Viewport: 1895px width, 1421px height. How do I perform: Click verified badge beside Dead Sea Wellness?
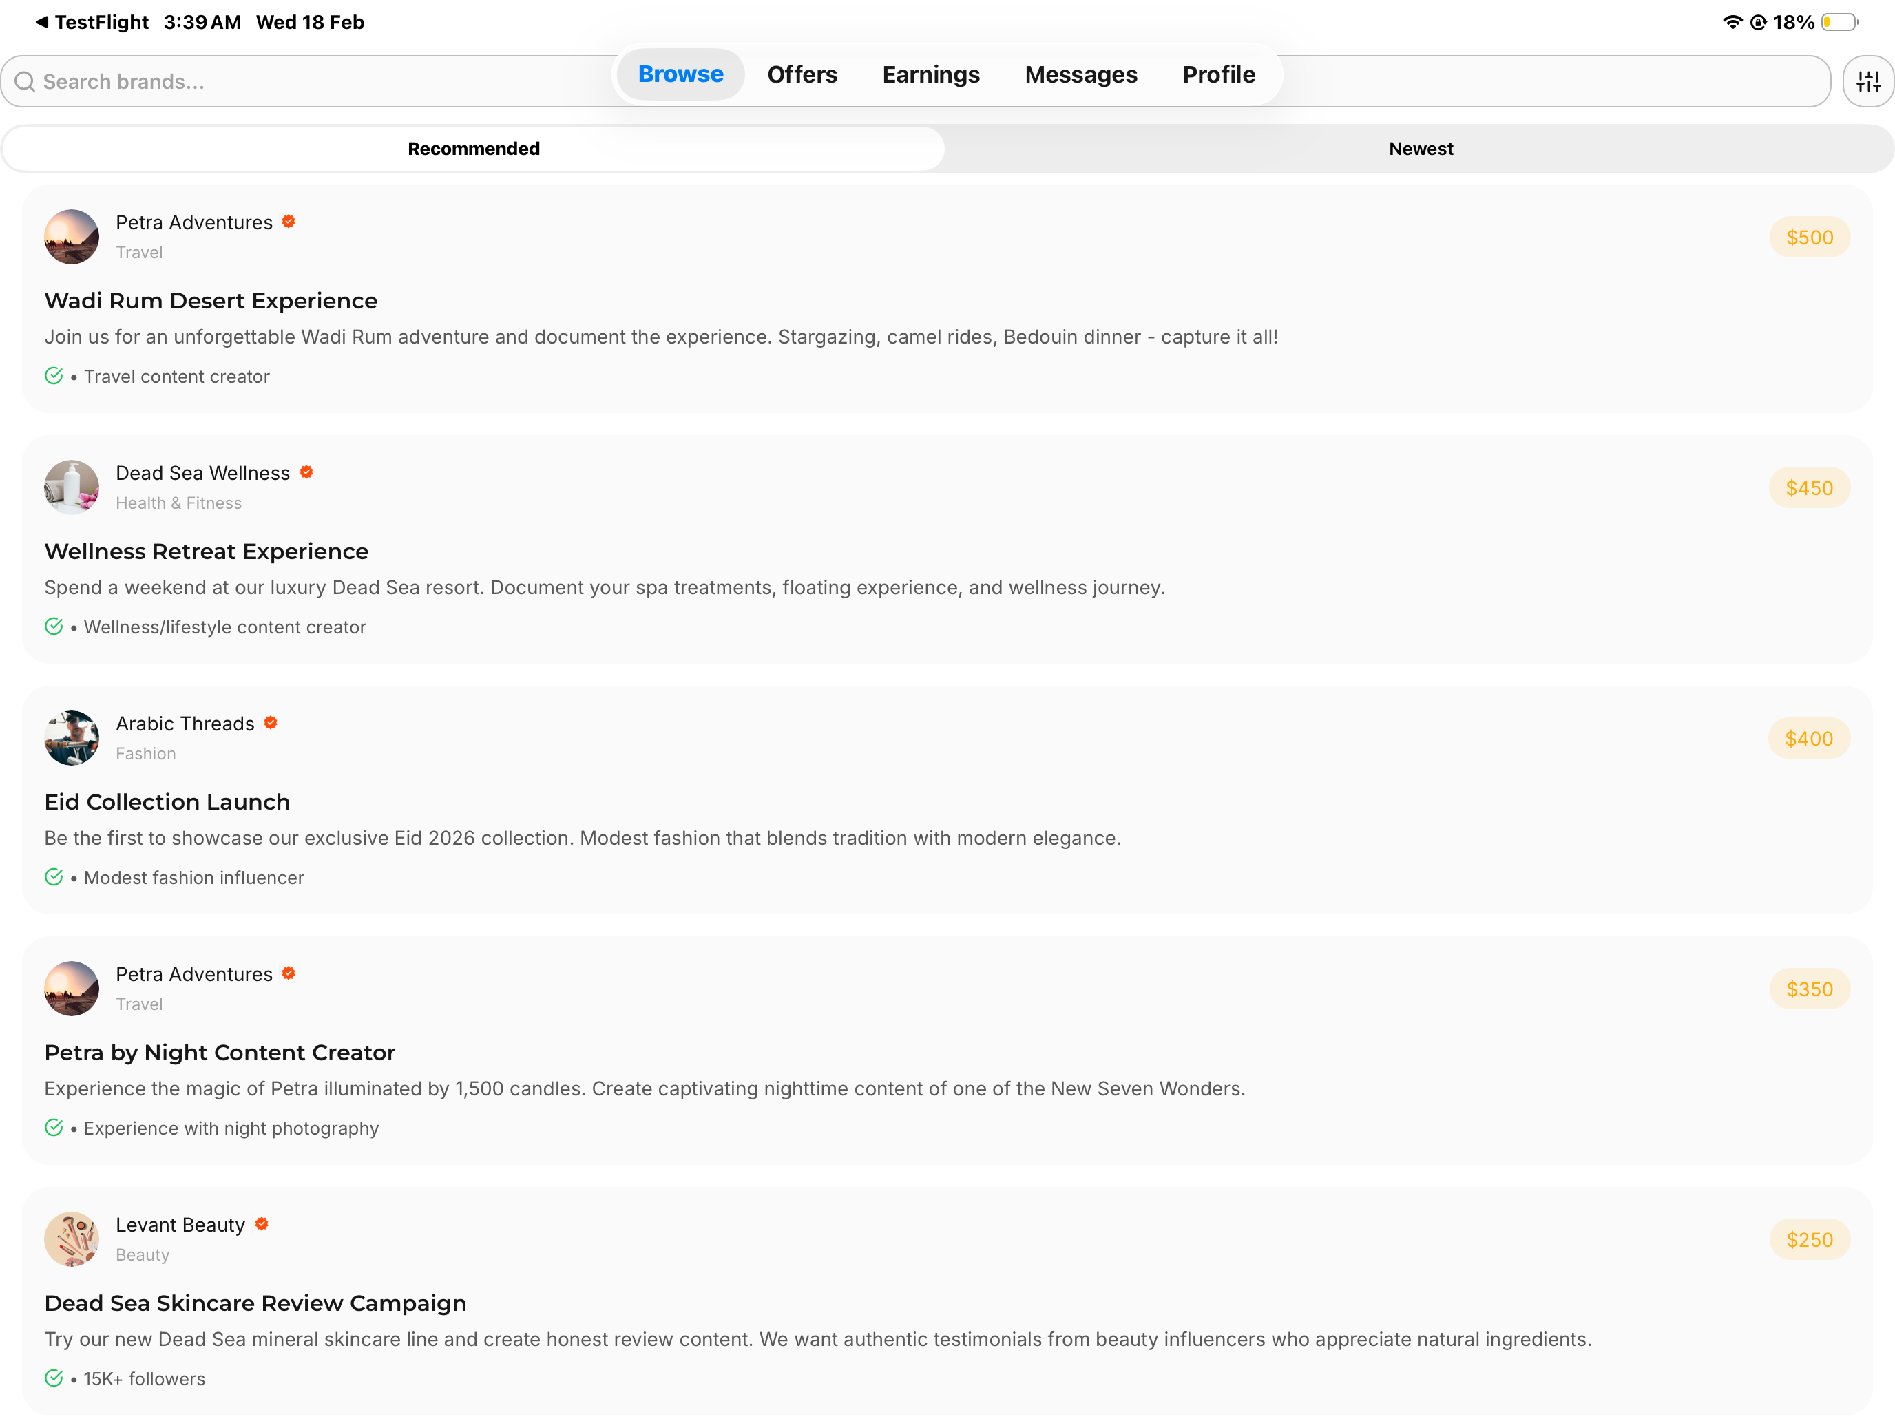[x=306, y=472]
